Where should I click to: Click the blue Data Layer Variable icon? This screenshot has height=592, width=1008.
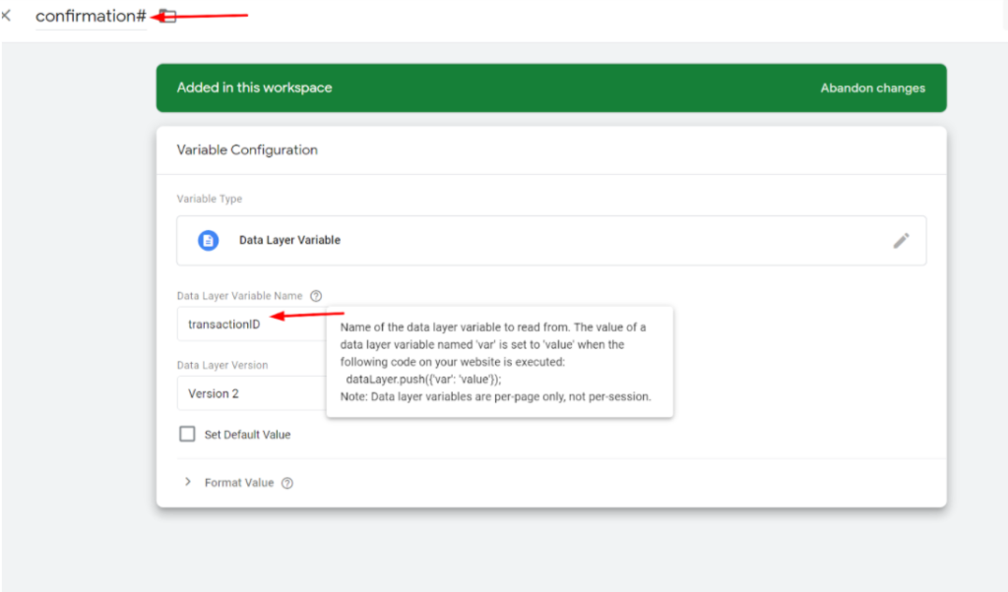pyautogui.click(x=208, y=240)
